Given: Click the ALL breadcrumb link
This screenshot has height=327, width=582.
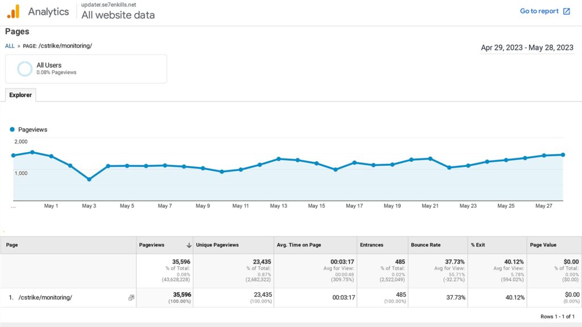Looking at the screenshot, I should [x=10, y=46].
